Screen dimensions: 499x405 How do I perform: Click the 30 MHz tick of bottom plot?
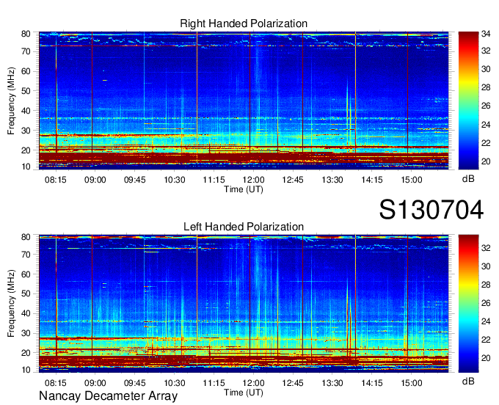click(x=26, y=333)
